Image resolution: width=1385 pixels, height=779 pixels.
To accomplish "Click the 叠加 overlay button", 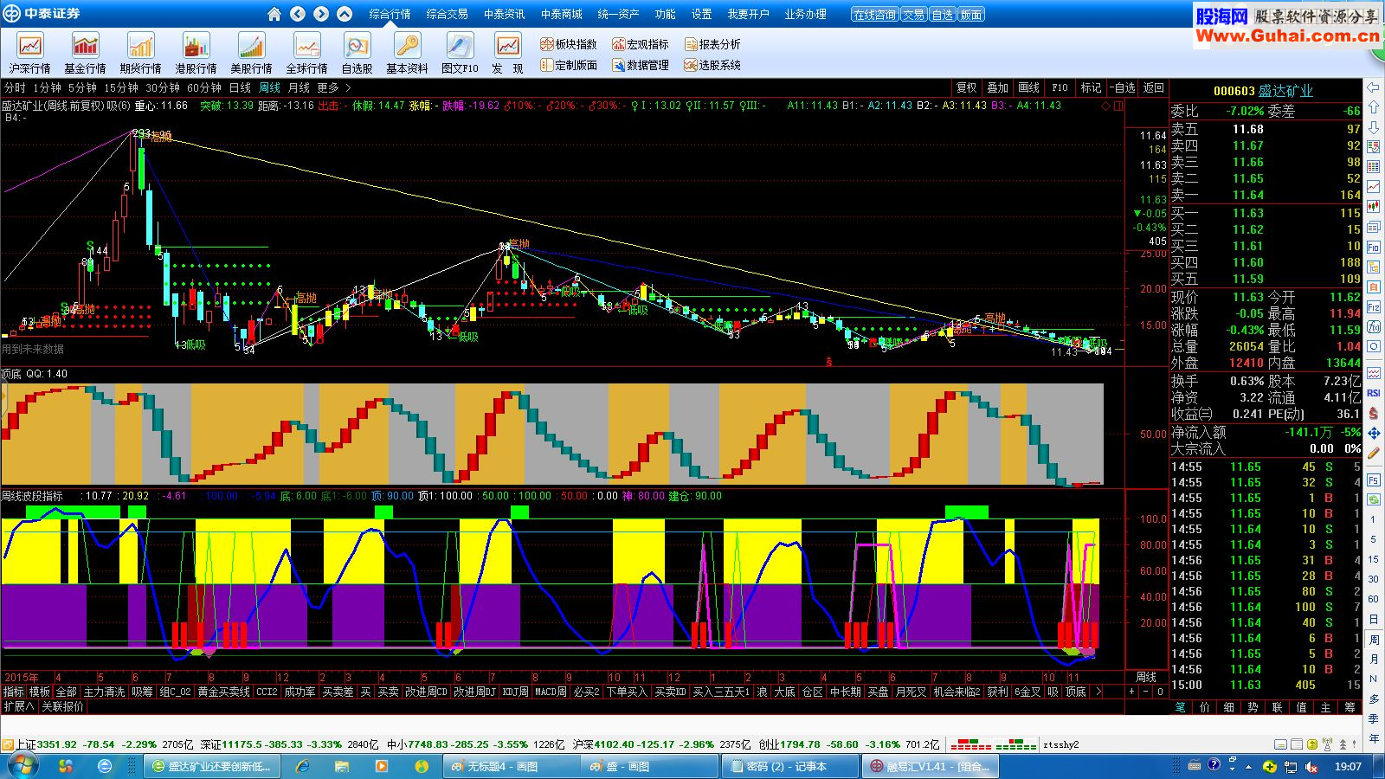I will point(997,87).
